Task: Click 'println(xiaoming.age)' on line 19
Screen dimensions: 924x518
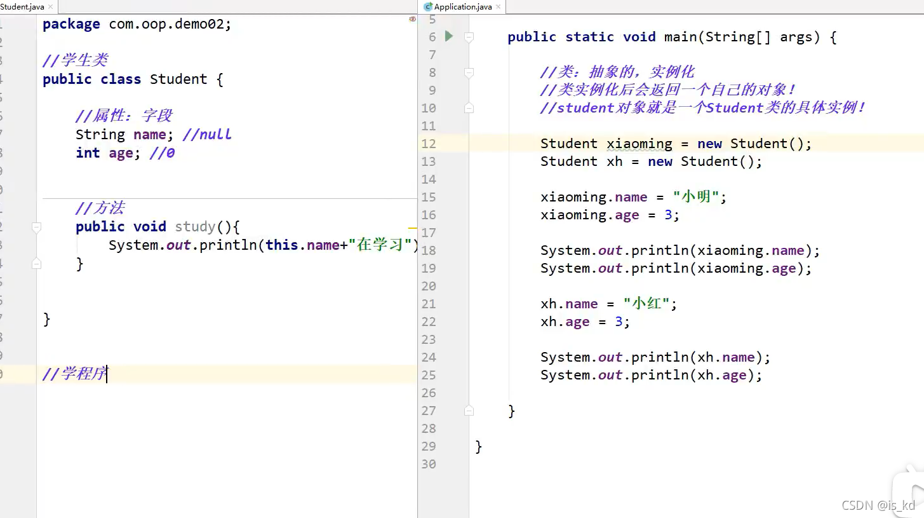Action: (718, 268)
